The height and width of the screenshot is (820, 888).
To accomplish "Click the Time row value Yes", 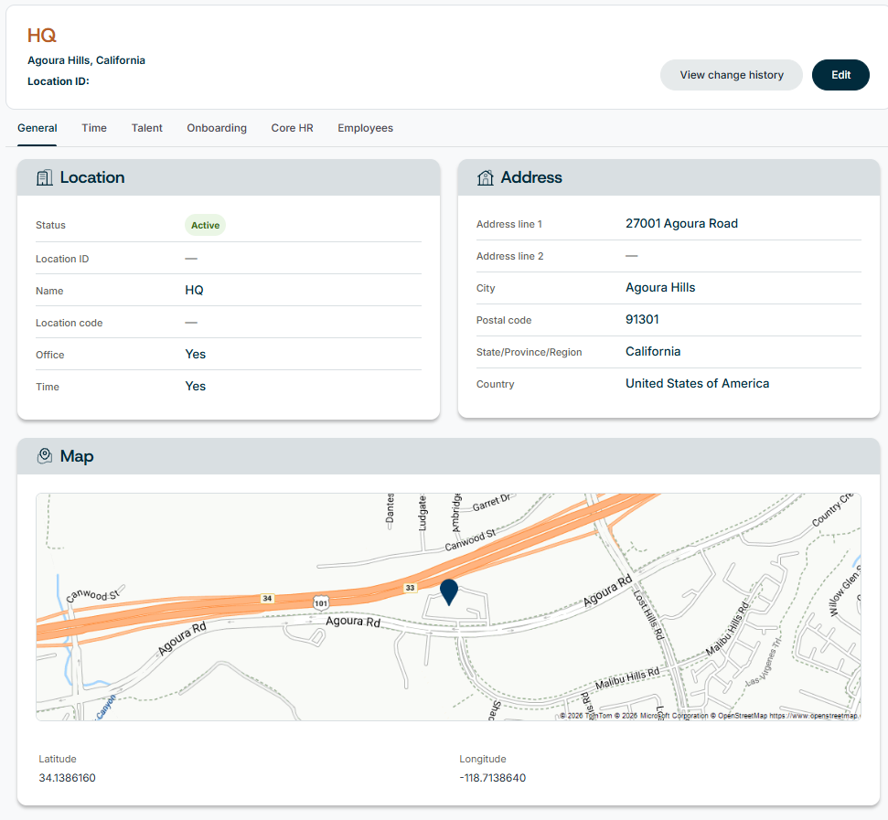I will coord(196,387).
